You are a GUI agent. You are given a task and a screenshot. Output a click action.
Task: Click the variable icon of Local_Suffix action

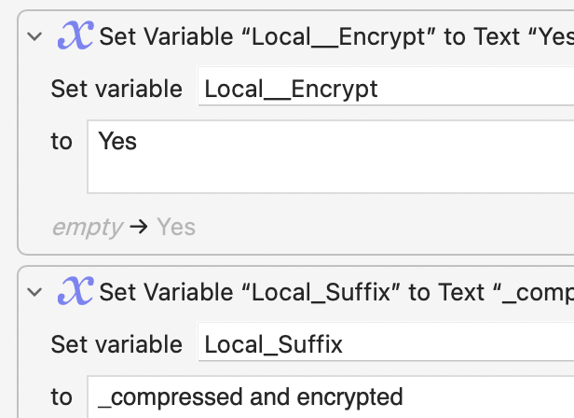(75, 292)
